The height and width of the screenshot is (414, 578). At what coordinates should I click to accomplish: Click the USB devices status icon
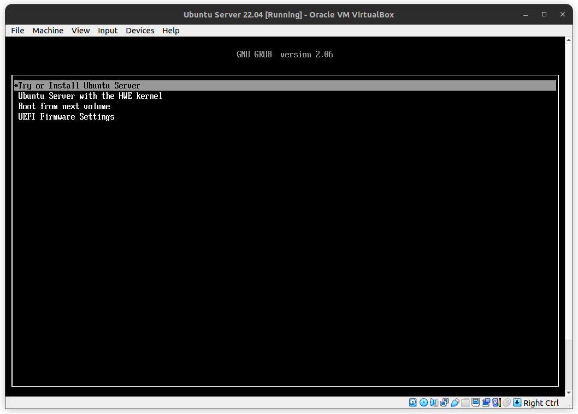455,403
